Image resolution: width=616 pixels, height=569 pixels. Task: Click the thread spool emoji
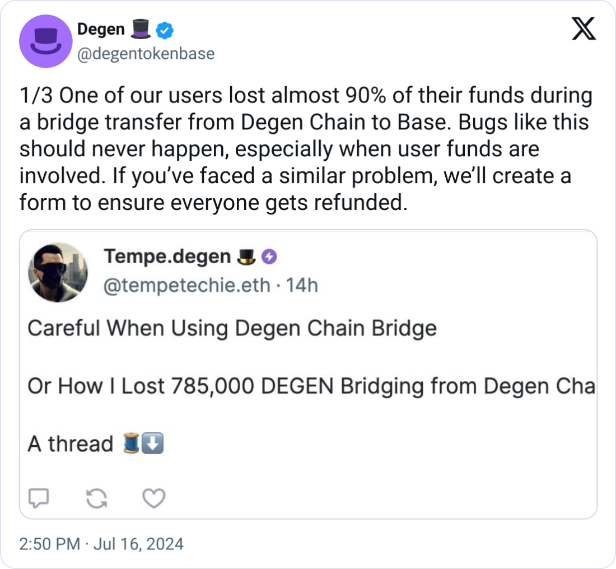point(131,443)
